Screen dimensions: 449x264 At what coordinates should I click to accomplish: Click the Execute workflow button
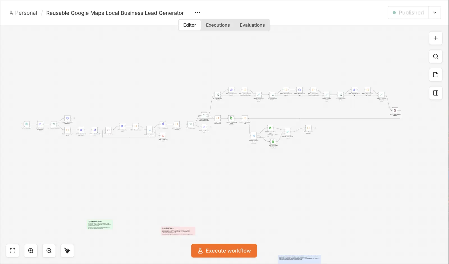click(224, 251)
